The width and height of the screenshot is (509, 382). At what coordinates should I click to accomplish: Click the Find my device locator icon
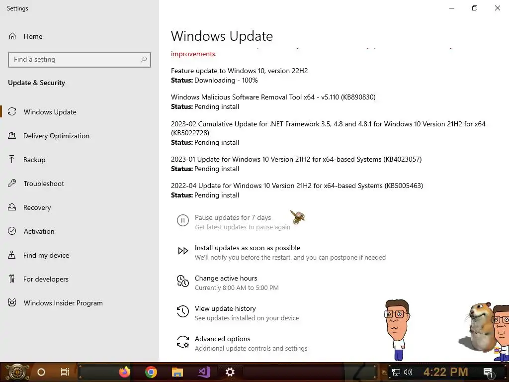tap(12, 255)
